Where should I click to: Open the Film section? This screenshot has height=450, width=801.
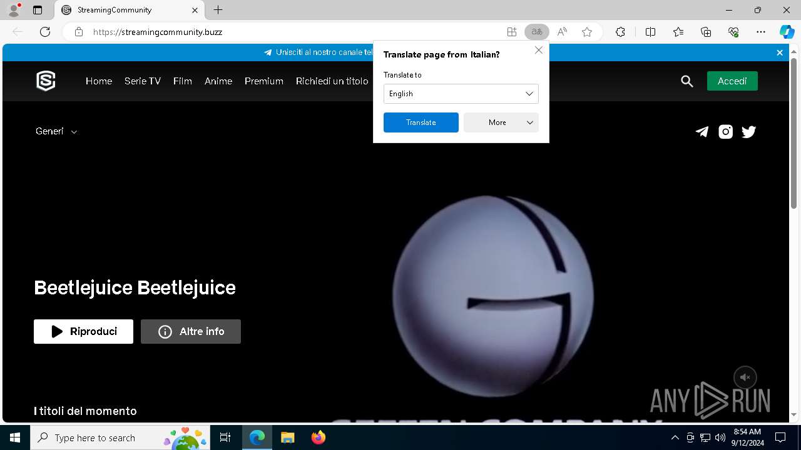coord(183,81)
